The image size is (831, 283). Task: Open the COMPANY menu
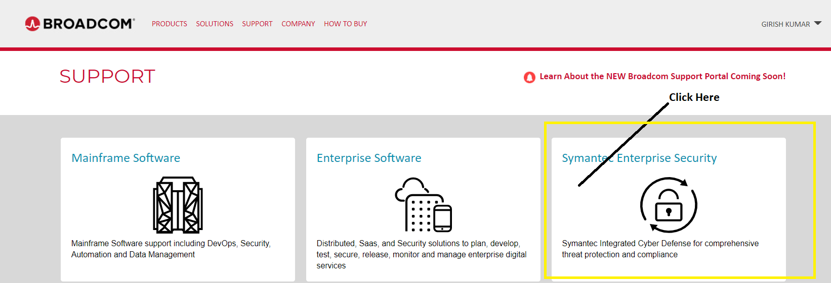pos(298,24)
